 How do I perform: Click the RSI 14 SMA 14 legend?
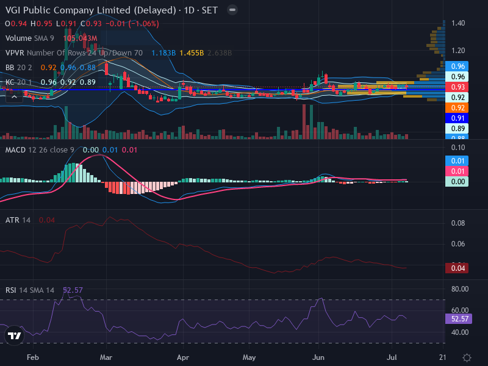tap(29, 290)
